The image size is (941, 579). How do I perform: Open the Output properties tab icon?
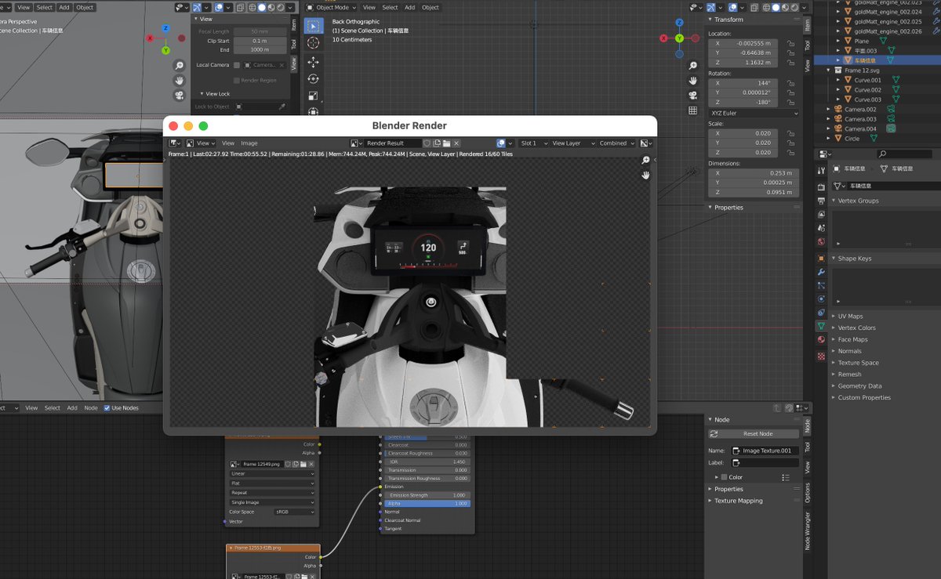[821, 201]
